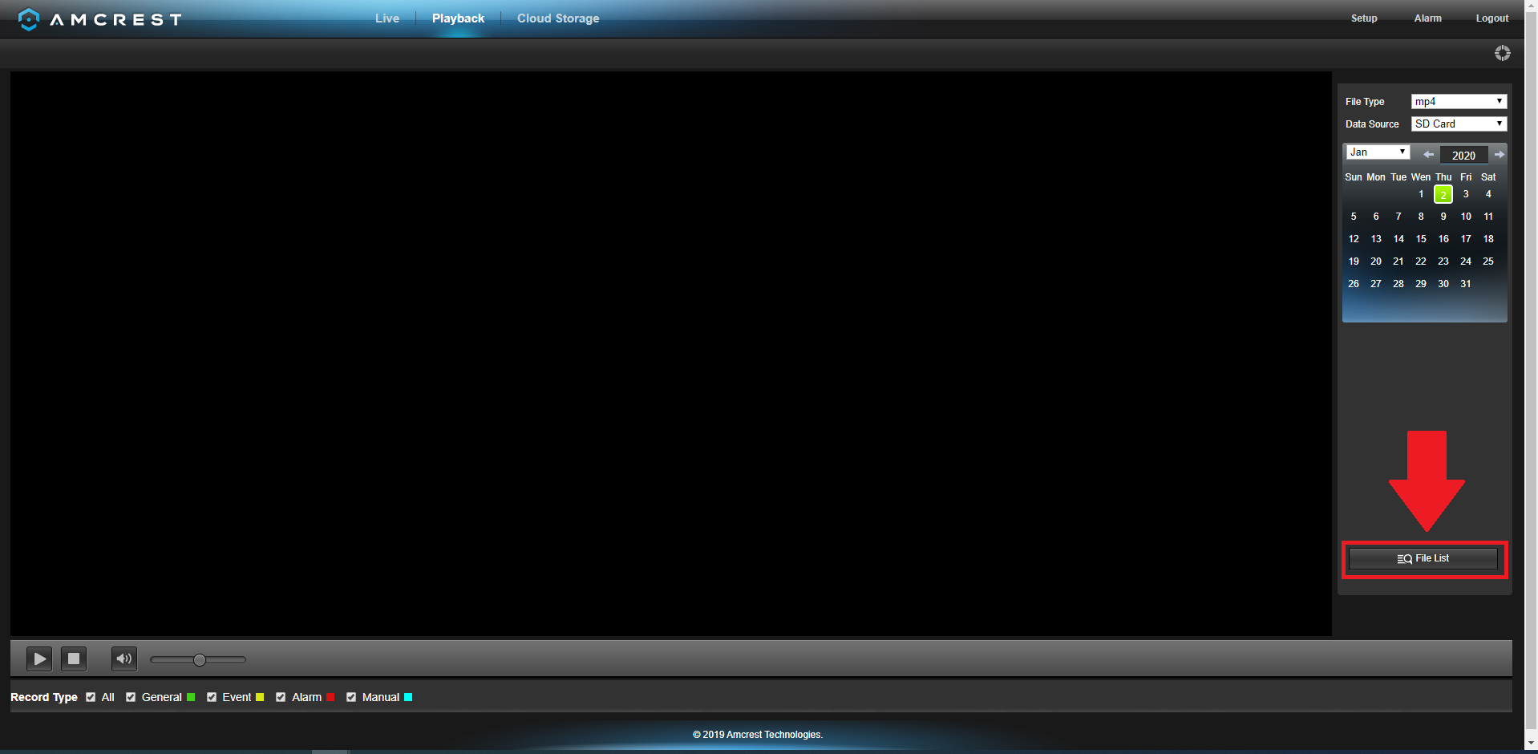Open the Setup link in header
The height and width of the screenshot is (754, 1538).
(x=1363, y=18)
